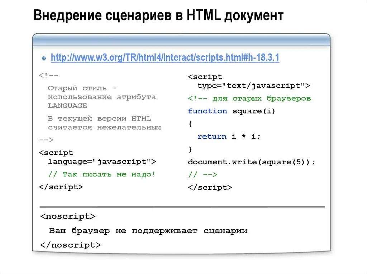Click the green comment '// -->'
This screenshot has width=367, height=274.
pos(203,175)
